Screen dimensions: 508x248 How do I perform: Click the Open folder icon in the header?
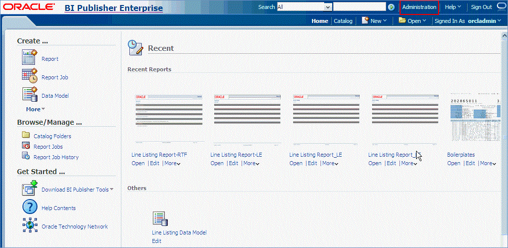coord(403,20)
